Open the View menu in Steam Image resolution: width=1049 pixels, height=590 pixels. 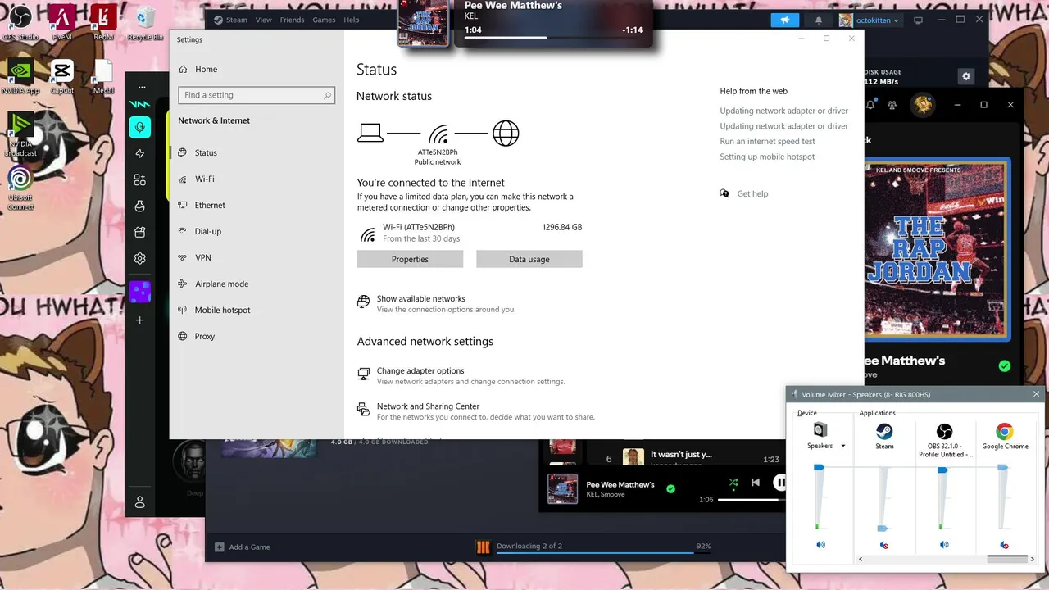pos(263,20)
